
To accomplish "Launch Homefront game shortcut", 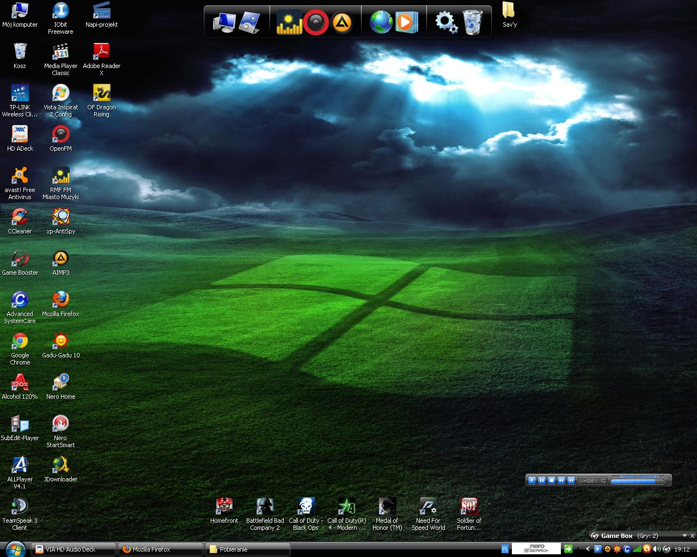I will tap(224, 511).
